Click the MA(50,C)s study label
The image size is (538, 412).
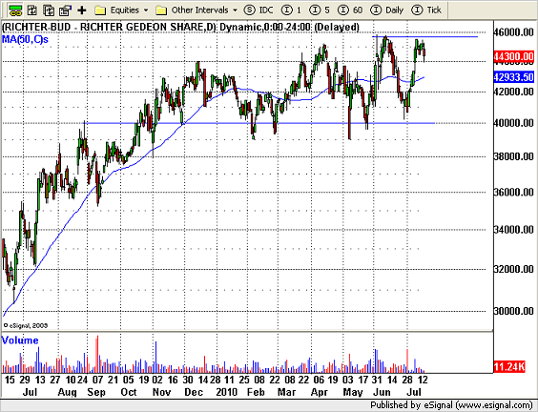25,39
